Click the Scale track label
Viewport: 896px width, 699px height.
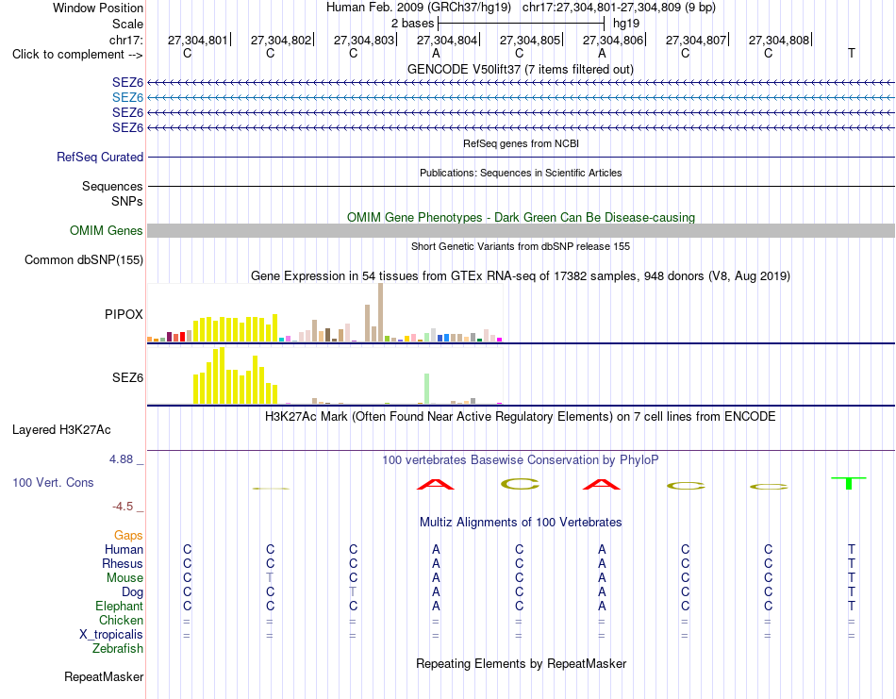tap(127, 24)
